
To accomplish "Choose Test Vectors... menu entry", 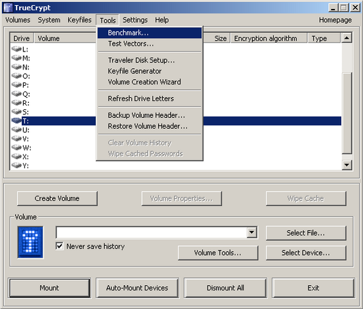I will (150, 44).
